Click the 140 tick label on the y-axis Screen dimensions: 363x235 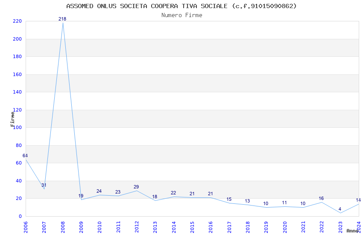tap(18, 92)
